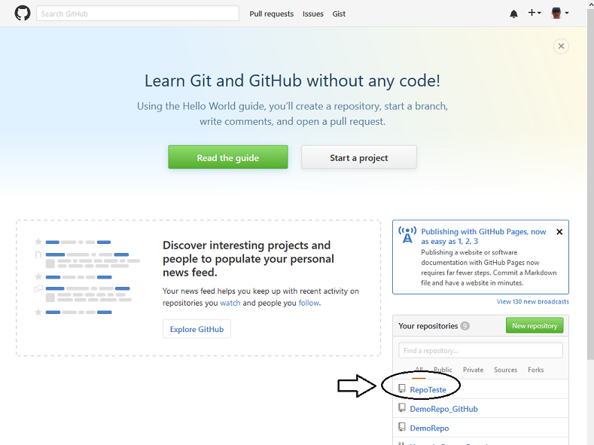Click the repo icon beside DemoRepo
The height and width of the screenshot is (445, 594).
[x=402, y=427]
